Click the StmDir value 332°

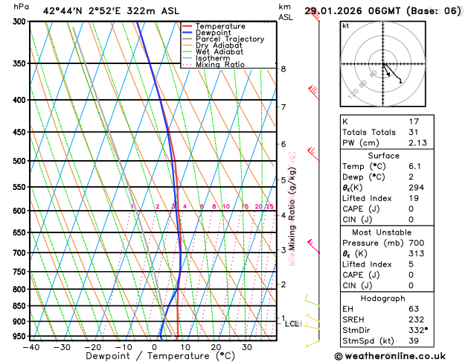418,330
